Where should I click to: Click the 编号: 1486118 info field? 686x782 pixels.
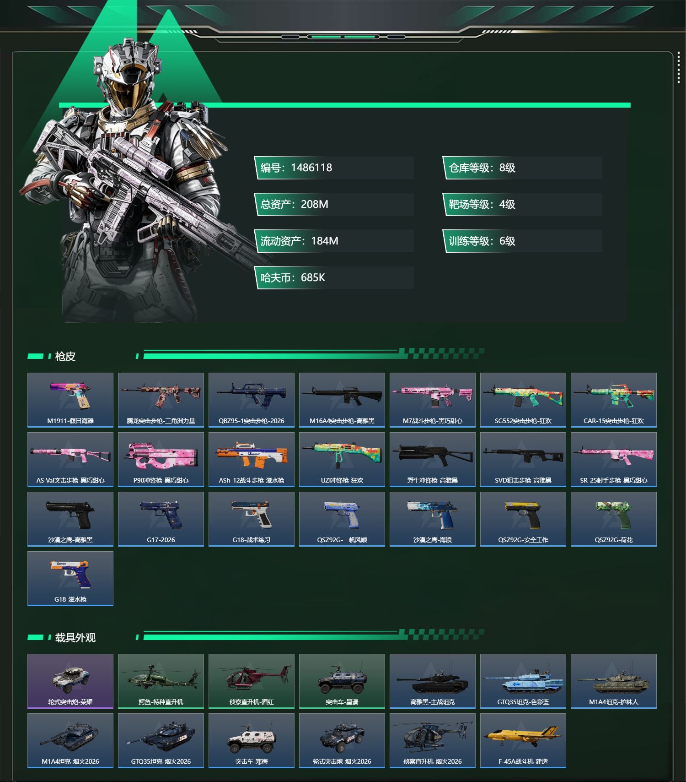[x=334, y=168]
